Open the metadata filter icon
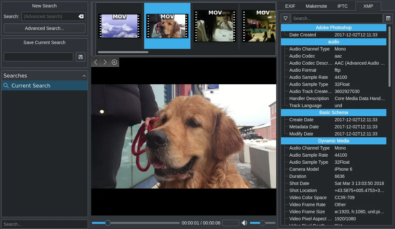This screenshot has height=229, width=395. point(285,18)
